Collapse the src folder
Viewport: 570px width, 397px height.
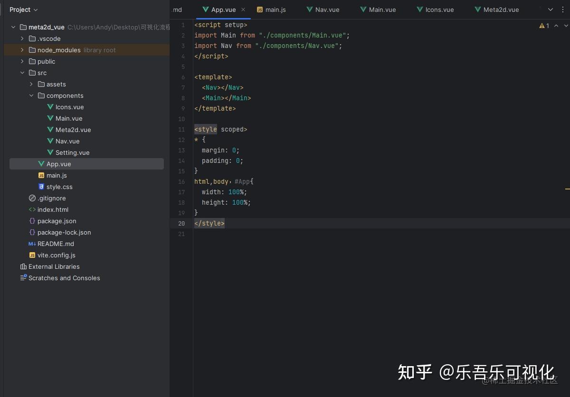(22, 73)
